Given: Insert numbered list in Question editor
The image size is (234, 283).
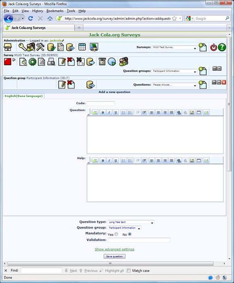Looking at the screenshot, I should [123, 112].
